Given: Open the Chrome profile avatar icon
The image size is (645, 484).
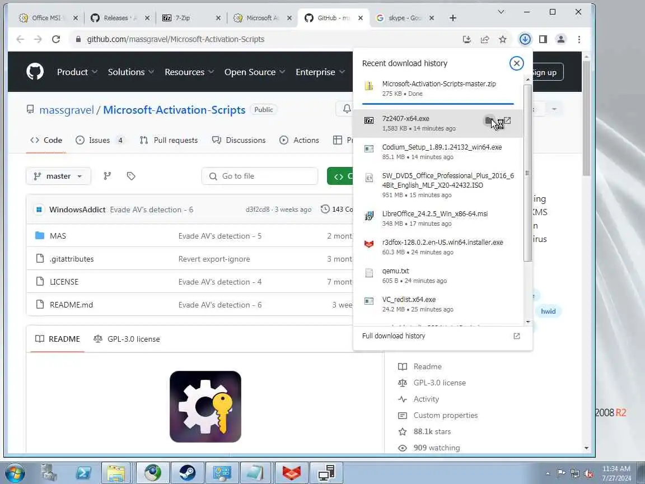Looking at the screenshot, I should click(x=560, y=39).
